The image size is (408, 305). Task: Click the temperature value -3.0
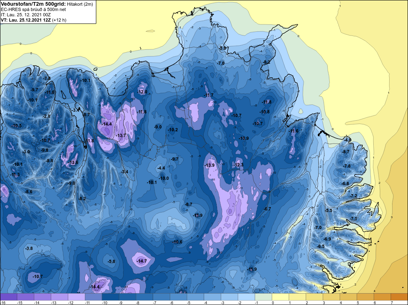26,152
